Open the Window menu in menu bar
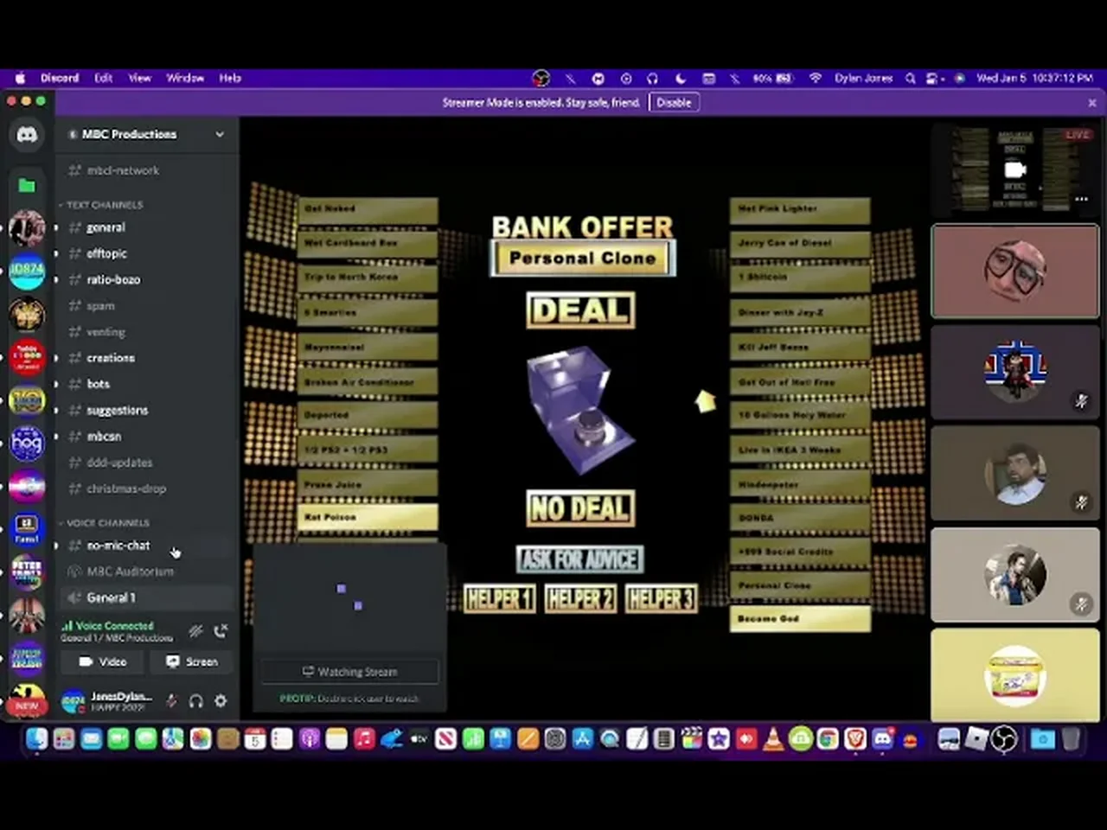This screenshot has height=830, width=1107. (184, 78)
